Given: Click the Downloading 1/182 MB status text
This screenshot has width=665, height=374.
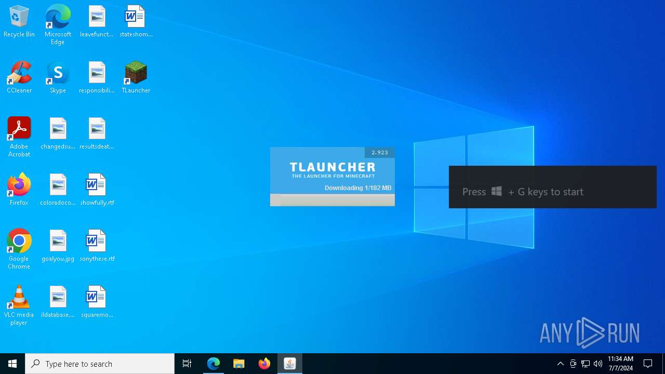Looking at the screenshot, I should click(x=358, y=188).
